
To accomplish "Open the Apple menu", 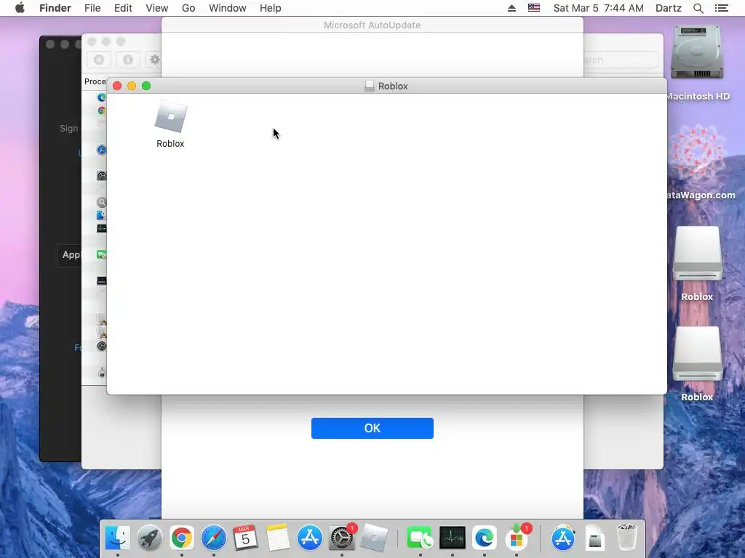I will click(x=20, y=8).
